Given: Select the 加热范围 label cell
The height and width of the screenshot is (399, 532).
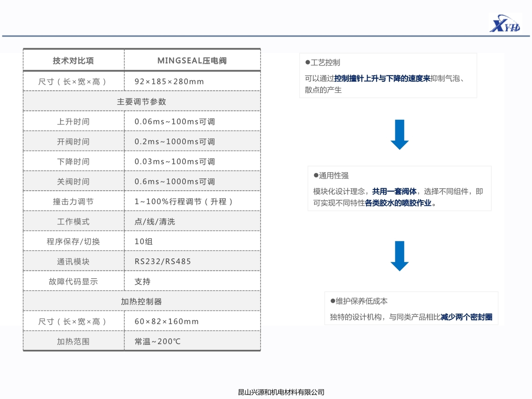Looking at the screenshot, I should tap(73, 342).
